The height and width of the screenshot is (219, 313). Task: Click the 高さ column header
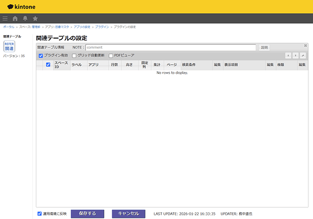pos(130,65)
